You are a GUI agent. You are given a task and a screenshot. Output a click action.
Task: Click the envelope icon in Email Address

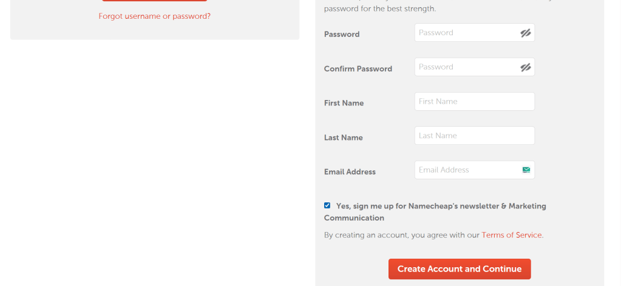[x=526, y=170]
